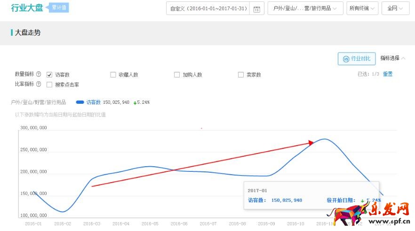Open the calendar date picker icon
This screenshot has height=231, width=415.
257,9
